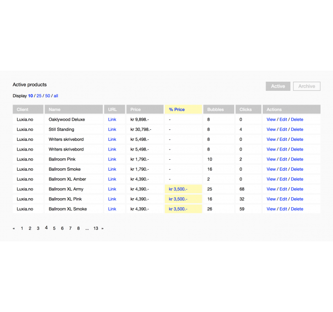The height and width of the screenshot is (312, 333).
Task: Go to page 8
Action: pos(79,228)
